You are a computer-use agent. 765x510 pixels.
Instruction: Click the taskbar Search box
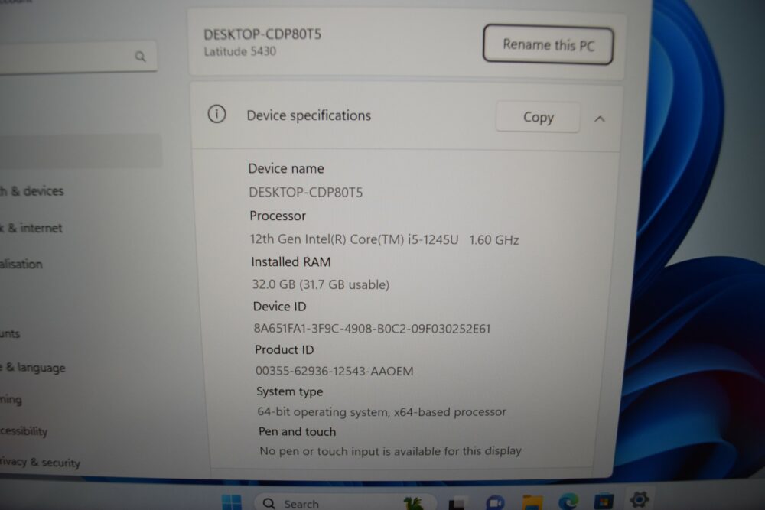(x=344, y=502)
